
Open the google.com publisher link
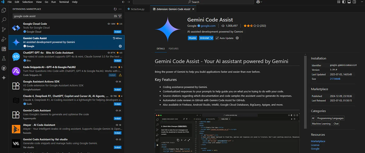[208, 26]
